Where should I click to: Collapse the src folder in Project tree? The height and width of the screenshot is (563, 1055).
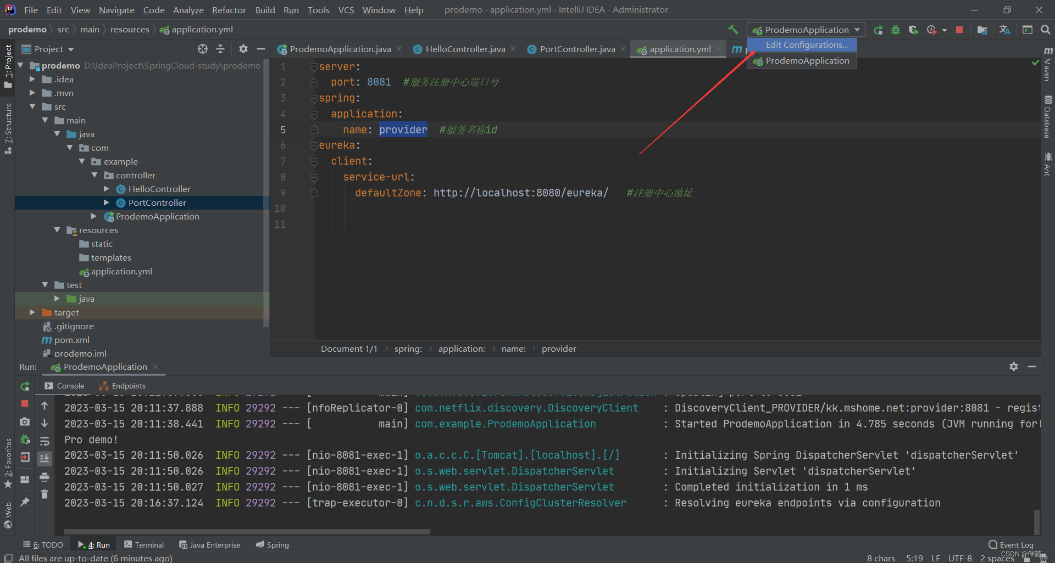point(33,106)
